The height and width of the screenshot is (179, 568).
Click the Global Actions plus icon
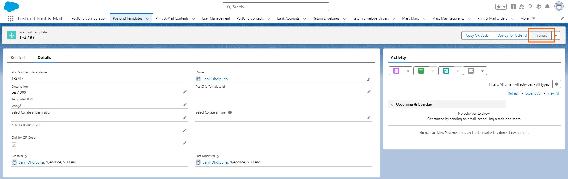[514, 7]
